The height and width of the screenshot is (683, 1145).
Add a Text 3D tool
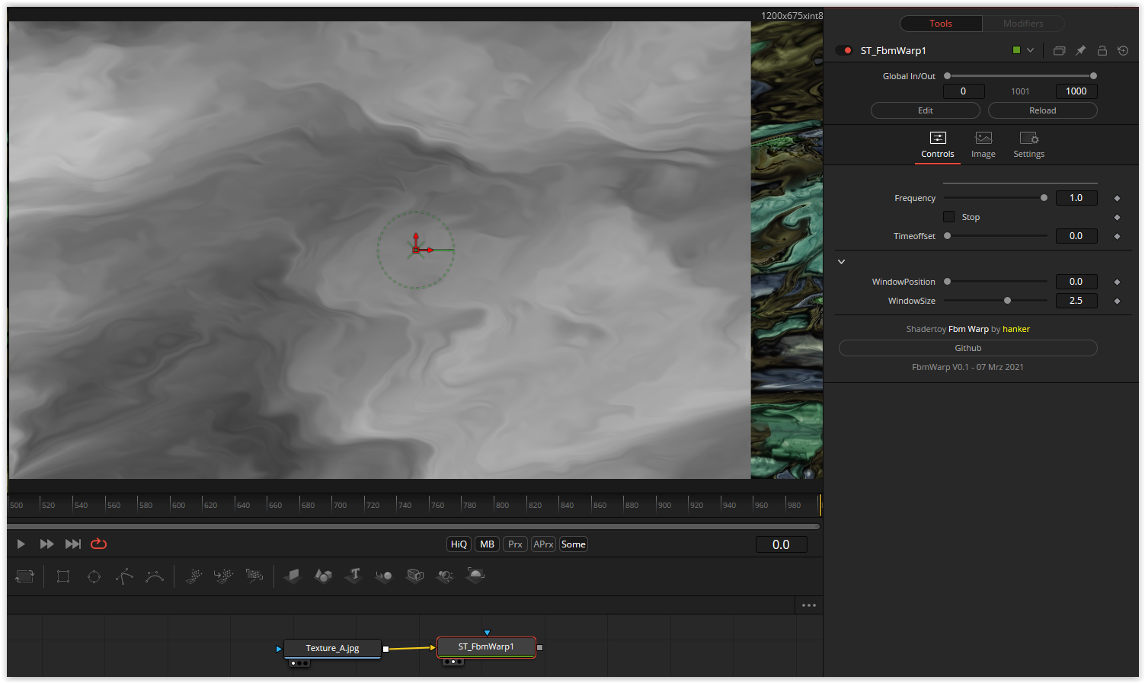(353, 576)
